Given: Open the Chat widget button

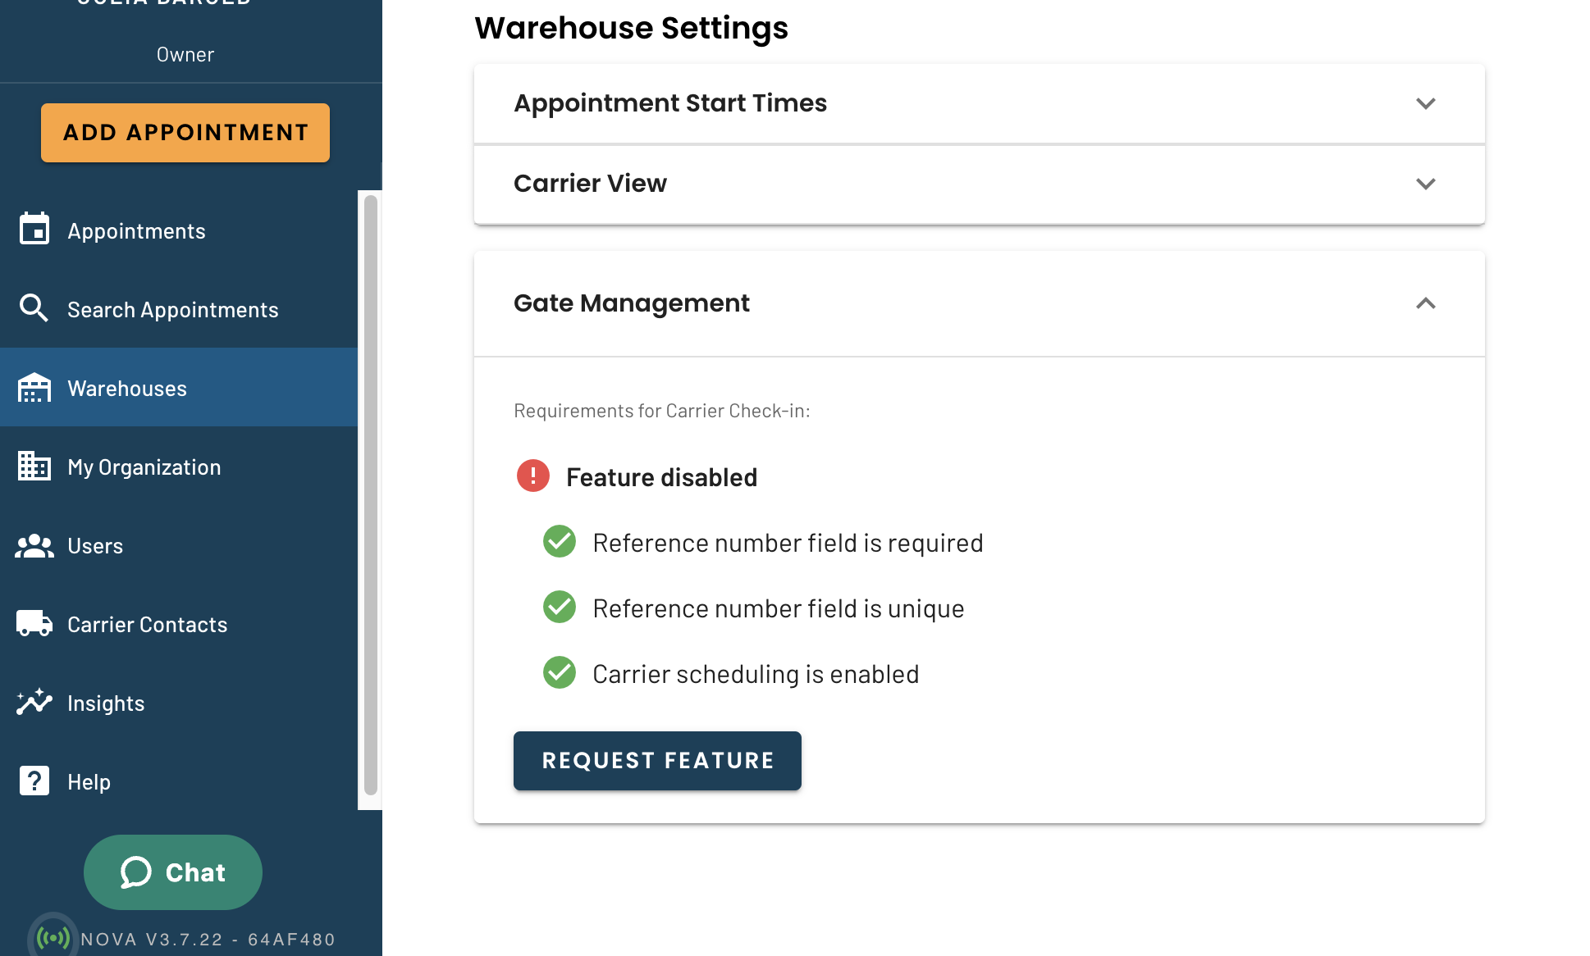Looking at the screenshot, I should click(x=173, y=872).
